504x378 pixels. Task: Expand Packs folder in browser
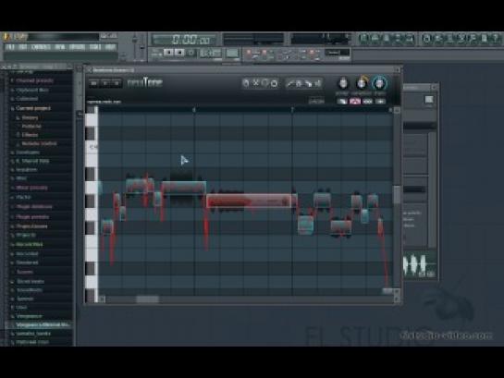tap(23, 197)
